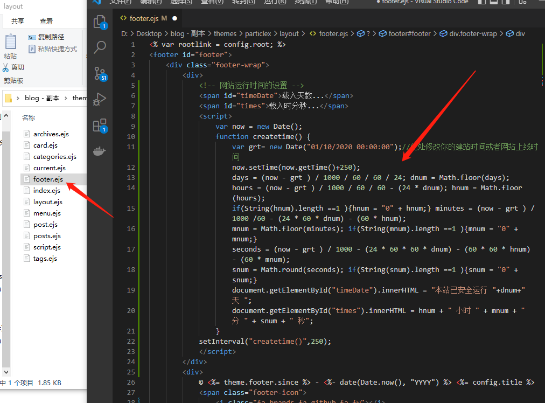Screen dimensions: 545x403
Task: Open the Desktop breadcrumb dropdown
Action: 149,34
